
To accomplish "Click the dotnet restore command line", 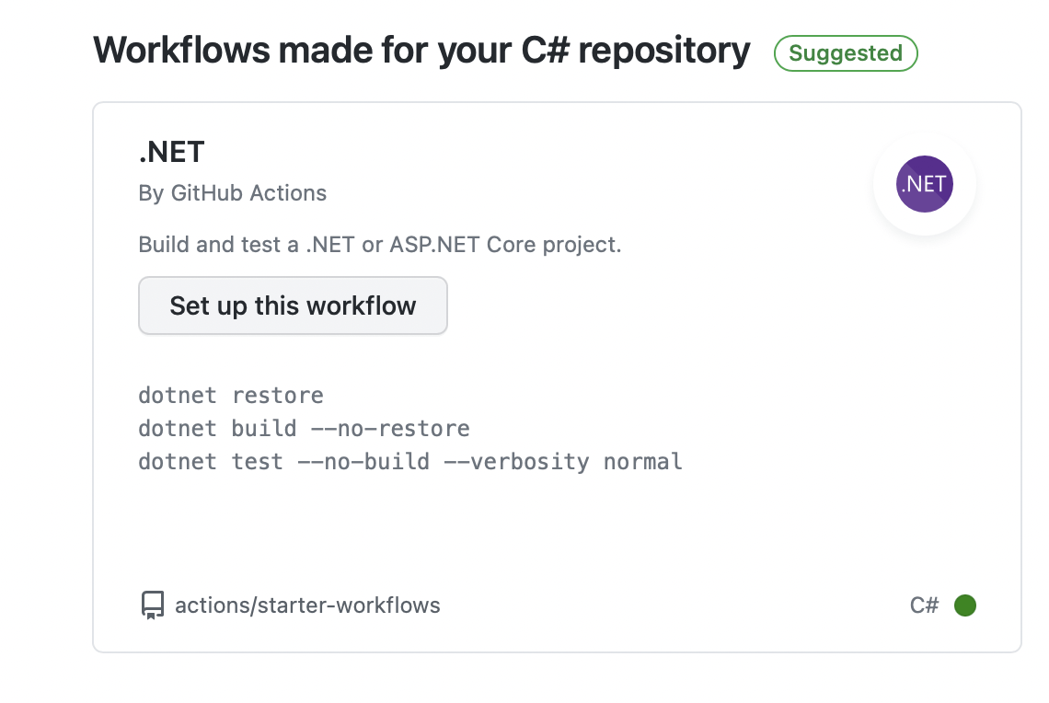I will pos(231,396).
